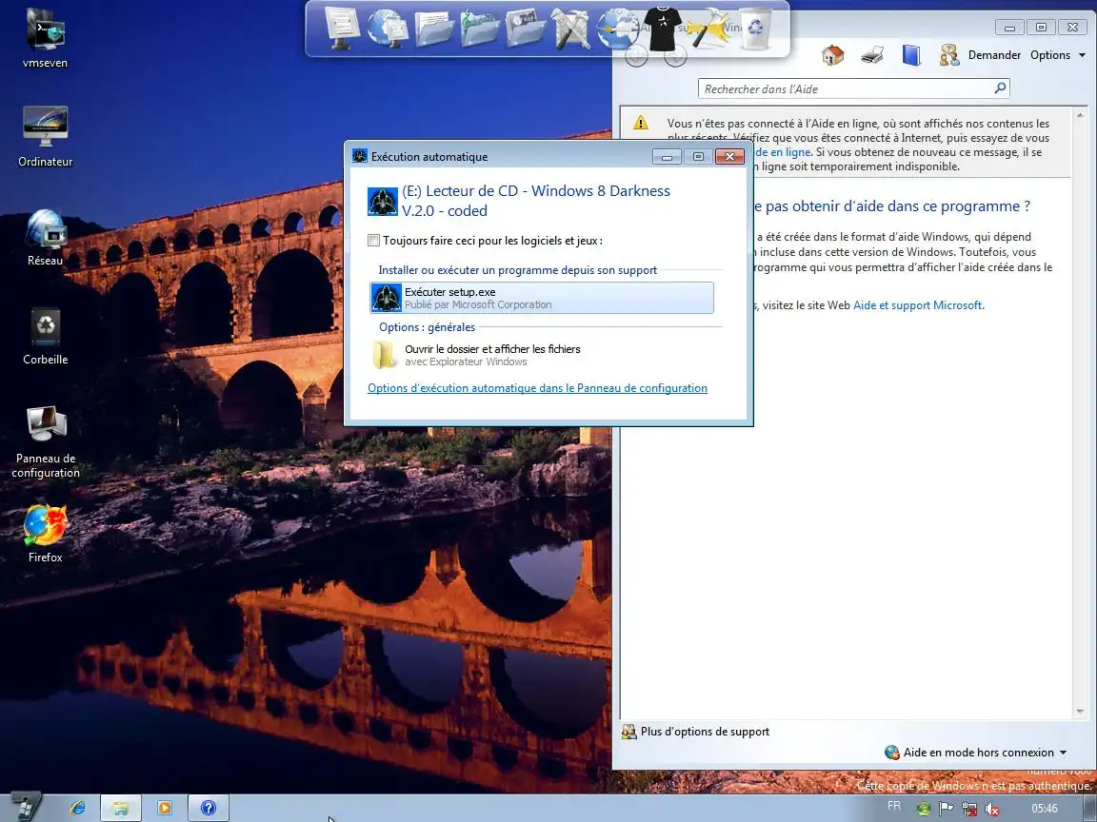
Task: Open the Corbeille desktop icon
Action: (45, 336)
